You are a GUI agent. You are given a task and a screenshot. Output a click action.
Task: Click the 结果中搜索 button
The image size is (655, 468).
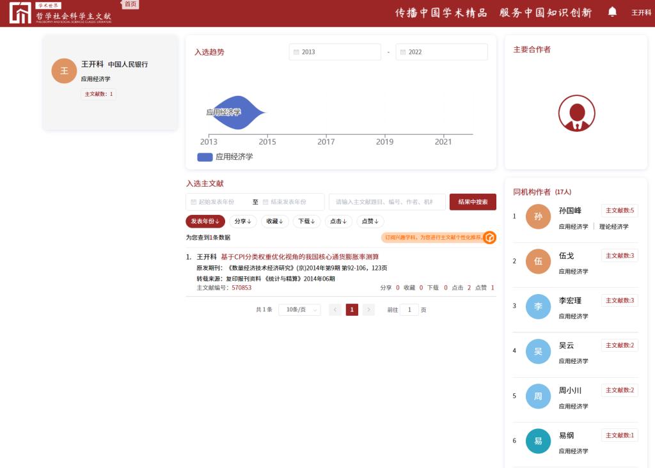point(473,202)
